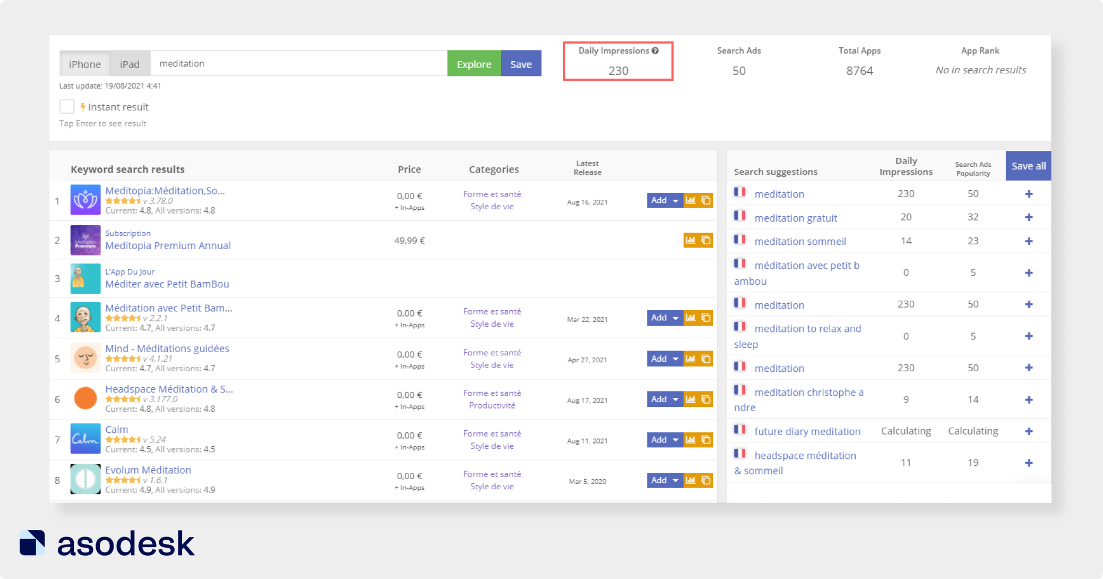The width and height of the screenshot is (1103, 579).
Task: Copy icon in Meditopia:Méditation row
Action: pos(706,200)
